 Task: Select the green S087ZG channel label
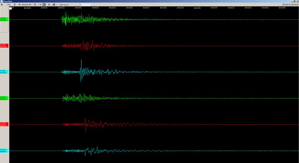pos(4,98)
